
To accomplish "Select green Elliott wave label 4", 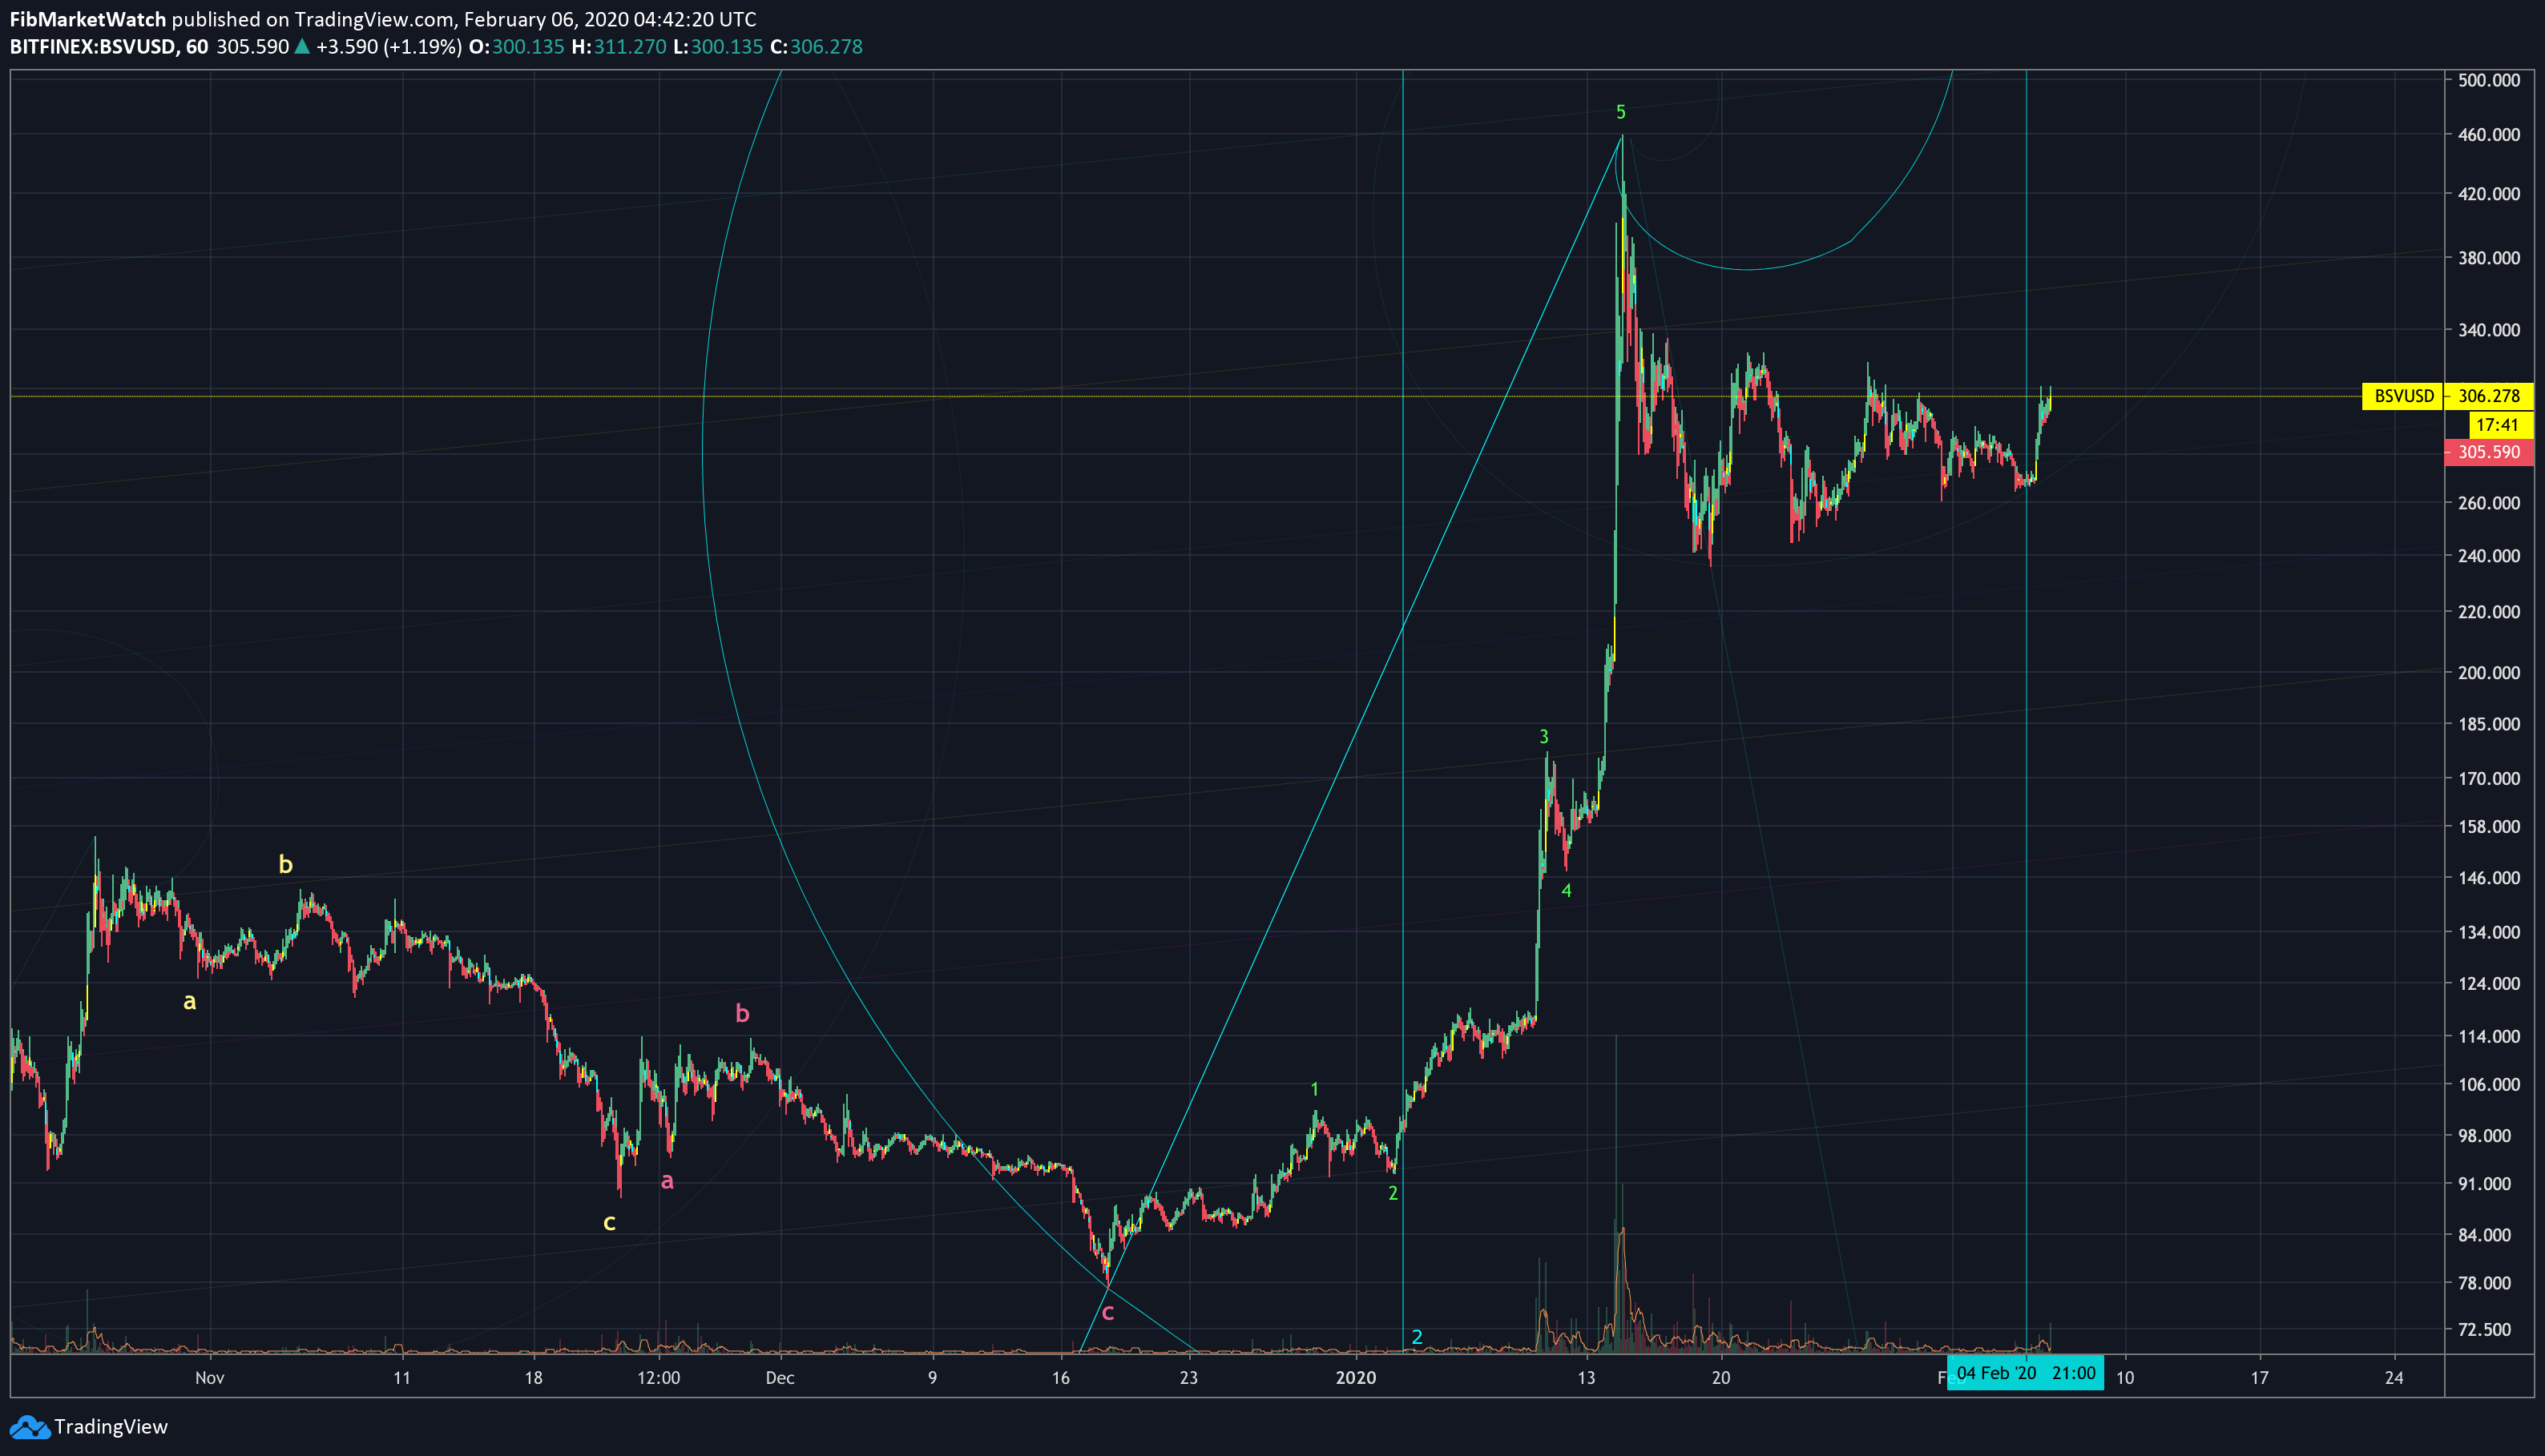I will pyautogui.click(x=1567, y=890).
